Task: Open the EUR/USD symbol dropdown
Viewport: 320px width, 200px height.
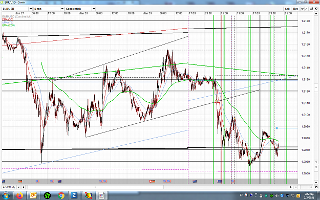Action: coord(31,9)
